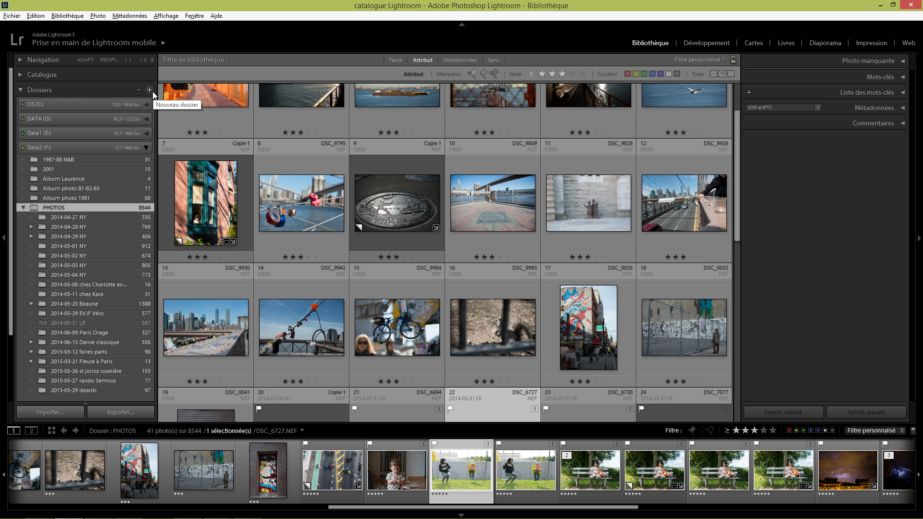Expand the 2014-05-25 Beaune folder
923x519 pixels.
coord(31,304)
